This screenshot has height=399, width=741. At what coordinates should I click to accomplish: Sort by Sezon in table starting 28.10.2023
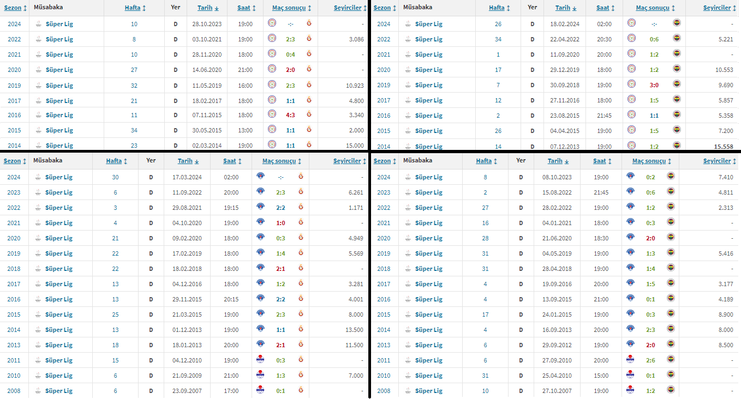point(15,8)
